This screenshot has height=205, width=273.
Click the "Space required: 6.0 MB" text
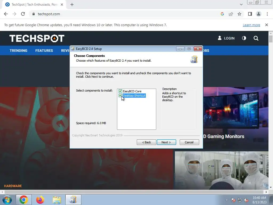click(91, 123)
